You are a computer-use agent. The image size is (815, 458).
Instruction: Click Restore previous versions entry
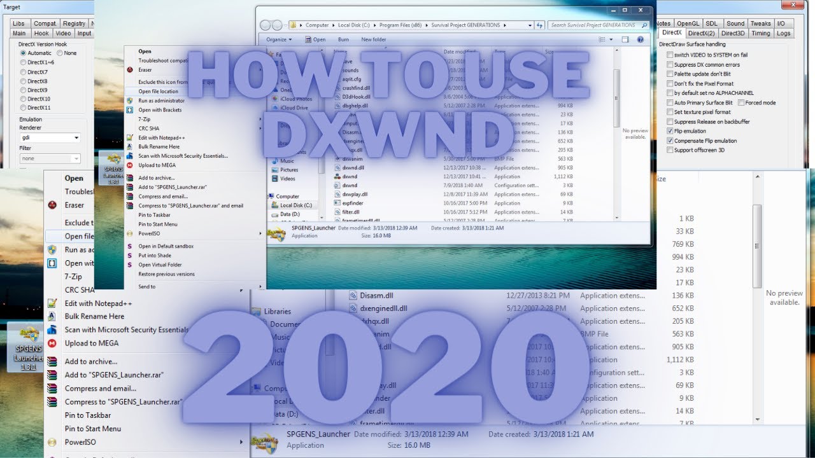point(167,274)
